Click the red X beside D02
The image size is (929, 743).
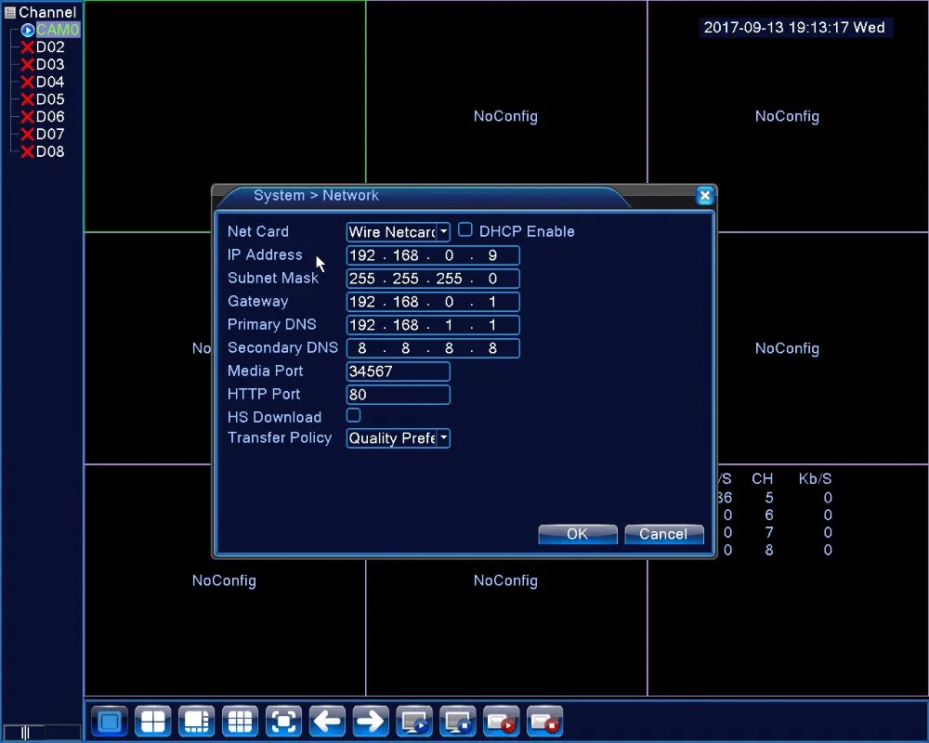pos(27,47)
